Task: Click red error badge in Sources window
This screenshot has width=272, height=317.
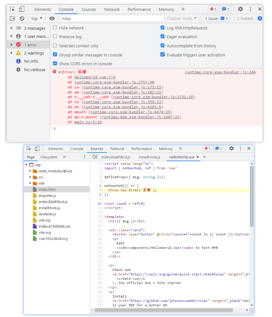Action: 208,149
